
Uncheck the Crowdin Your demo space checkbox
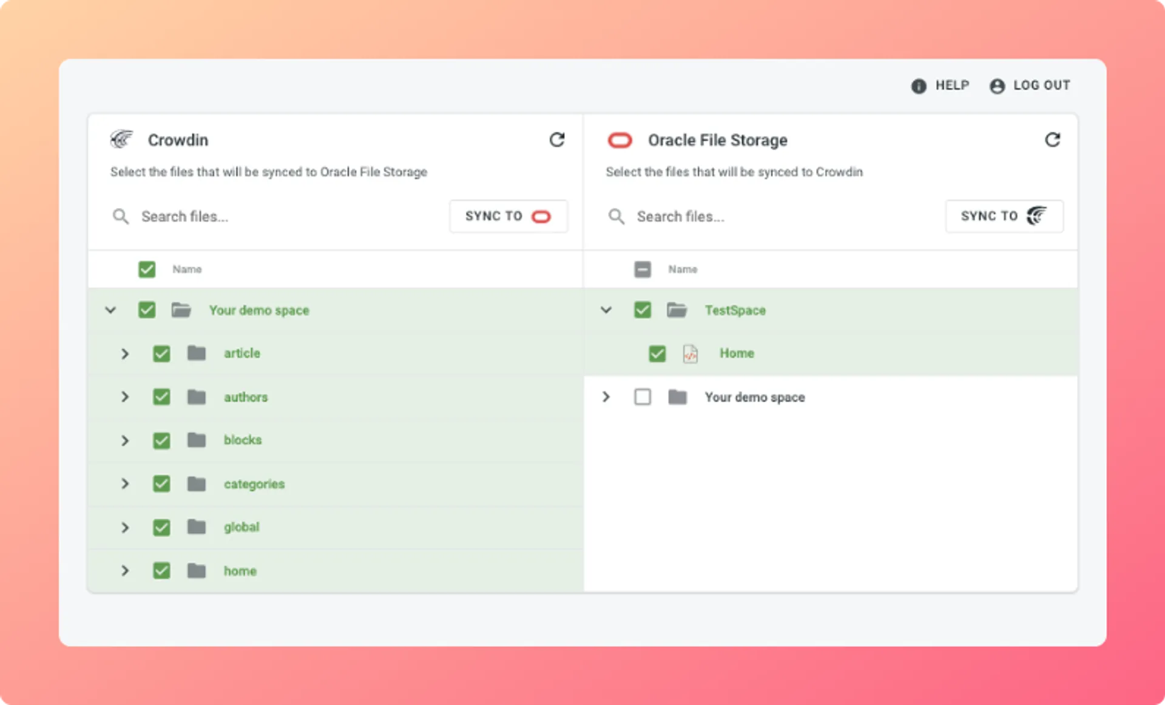[x=147, y=310]
